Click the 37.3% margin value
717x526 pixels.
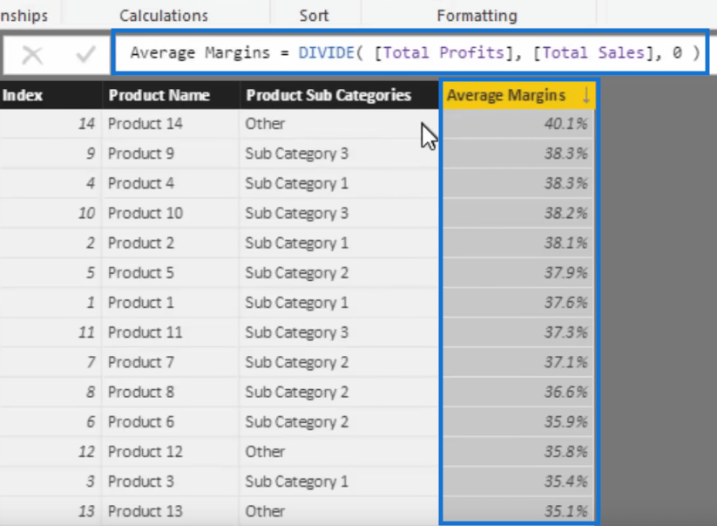click(565, 332)
